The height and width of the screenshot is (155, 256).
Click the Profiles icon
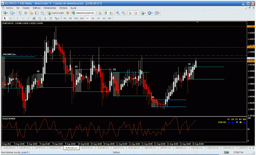[12, 13]
